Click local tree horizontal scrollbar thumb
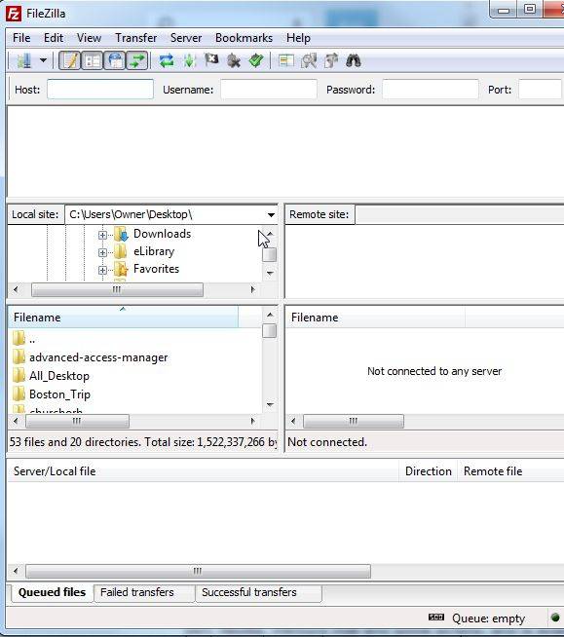Viewport: 564px width, 637px height. coord(118,289)
